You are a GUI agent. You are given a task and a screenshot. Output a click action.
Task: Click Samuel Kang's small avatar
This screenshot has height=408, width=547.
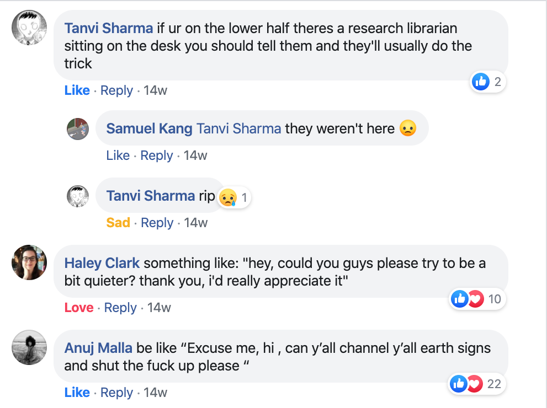point(78,129)
